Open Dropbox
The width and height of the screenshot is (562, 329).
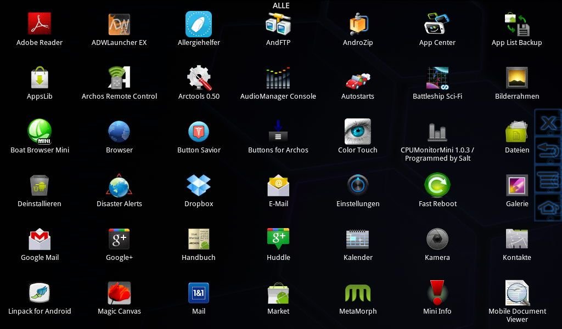(199, 185)
